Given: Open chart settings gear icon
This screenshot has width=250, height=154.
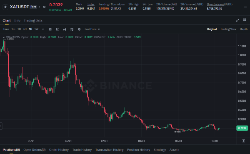Looking at the screenshot, I should 79,29.
